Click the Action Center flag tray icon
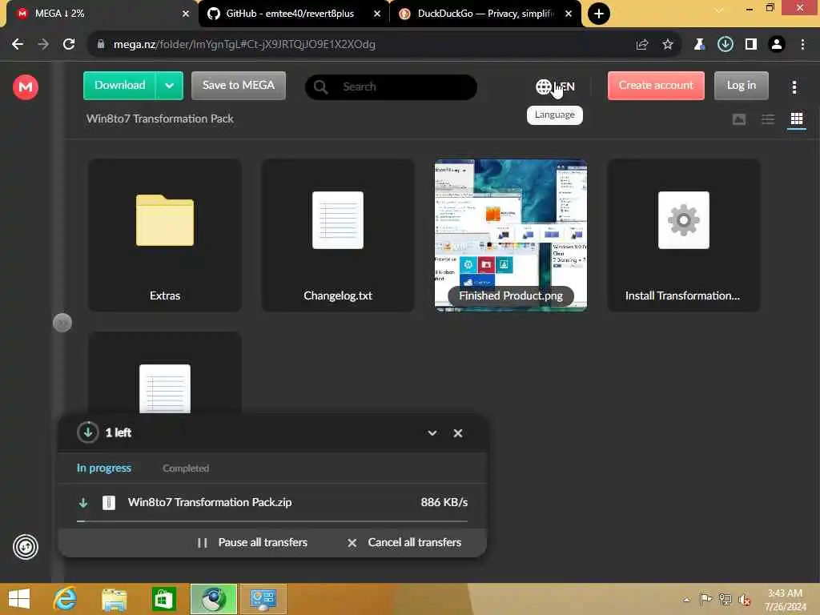820x615 pixels. (706, 600)
